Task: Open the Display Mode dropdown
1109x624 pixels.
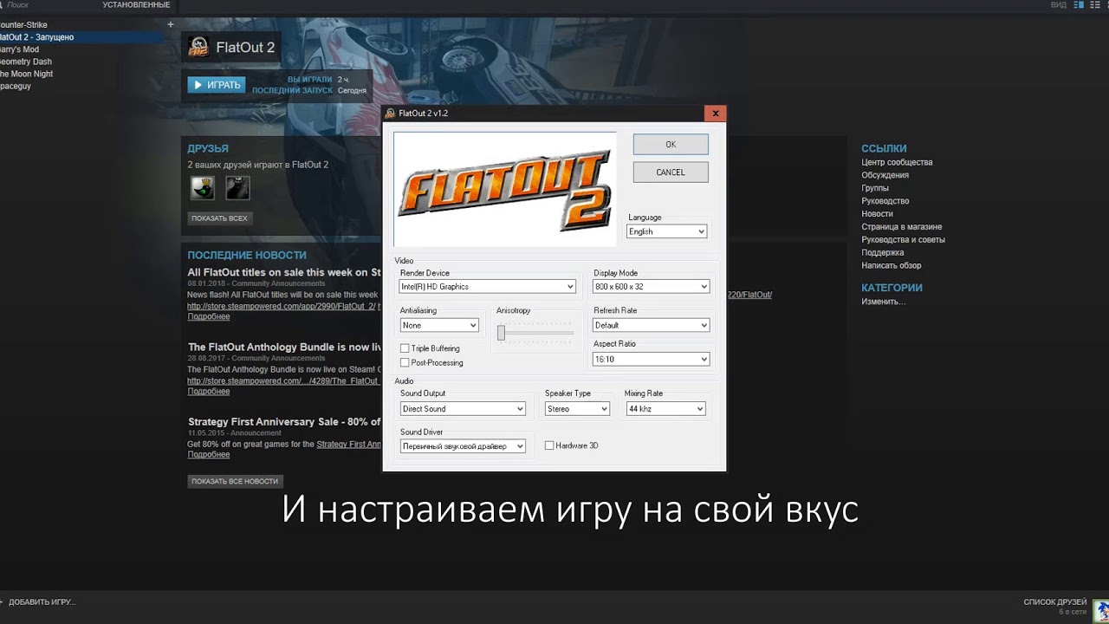Action: [x=651, y=287]
